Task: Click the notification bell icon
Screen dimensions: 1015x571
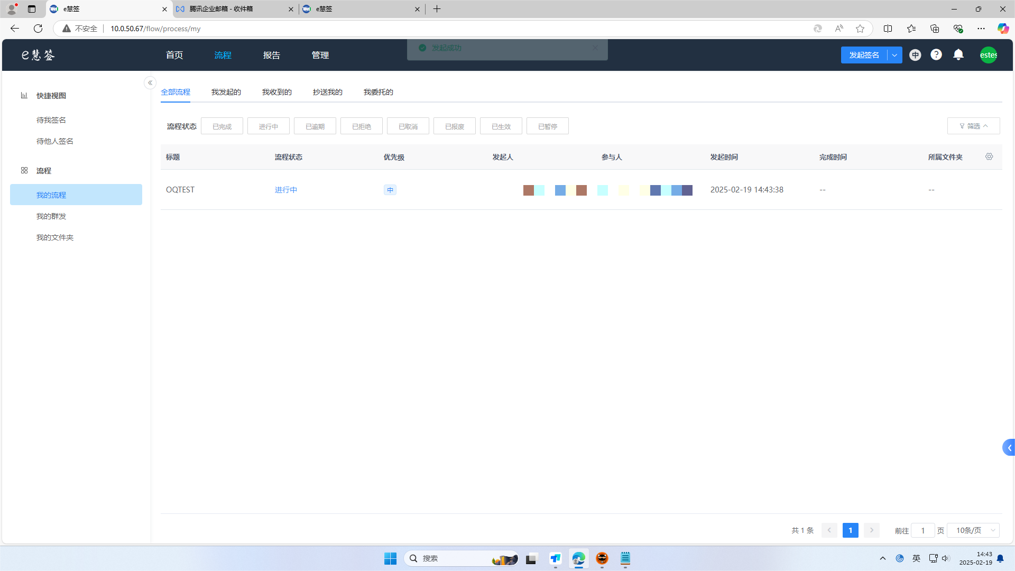Action: pos(958,55)
